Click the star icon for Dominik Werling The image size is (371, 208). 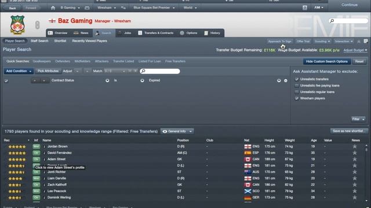[x=354, y=198]
